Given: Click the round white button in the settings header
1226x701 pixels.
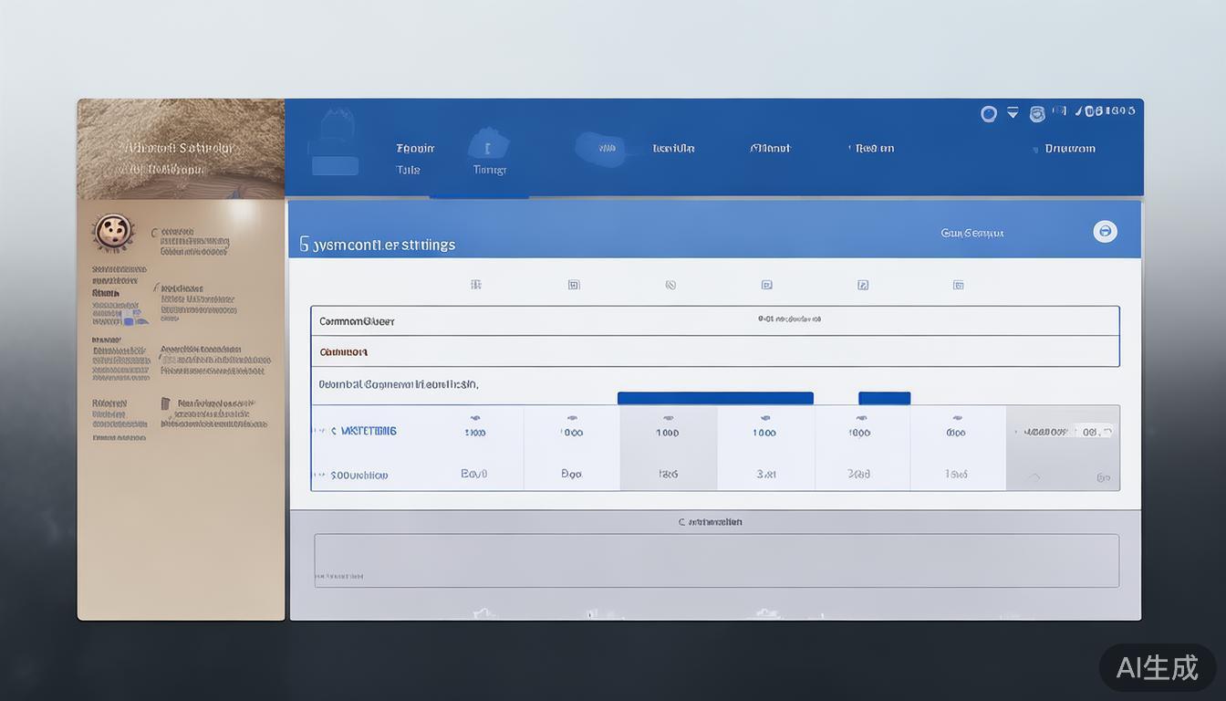Looking at the screenshot, I should [1105, 231].
